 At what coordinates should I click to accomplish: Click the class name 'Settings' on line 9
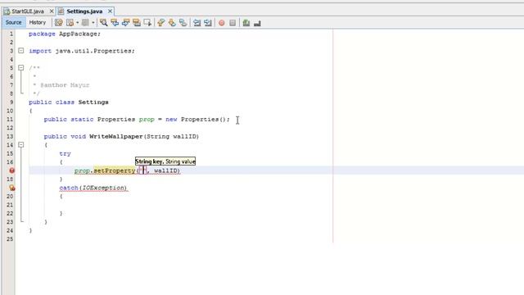(x=93, y=102)
